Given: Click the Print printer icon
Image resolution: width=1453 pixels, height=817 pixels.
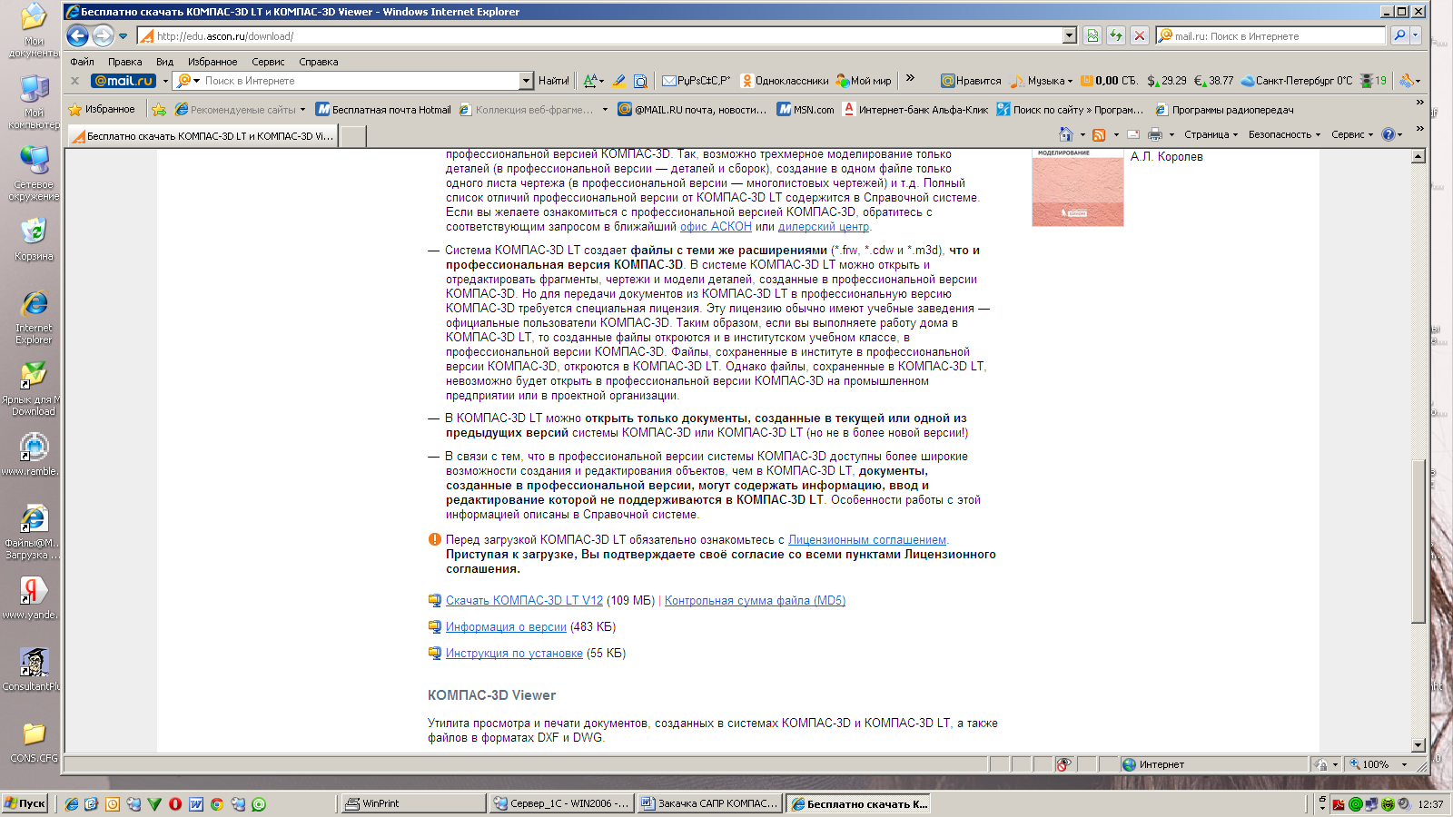Looking at the screenshot, I should 1155,134.
